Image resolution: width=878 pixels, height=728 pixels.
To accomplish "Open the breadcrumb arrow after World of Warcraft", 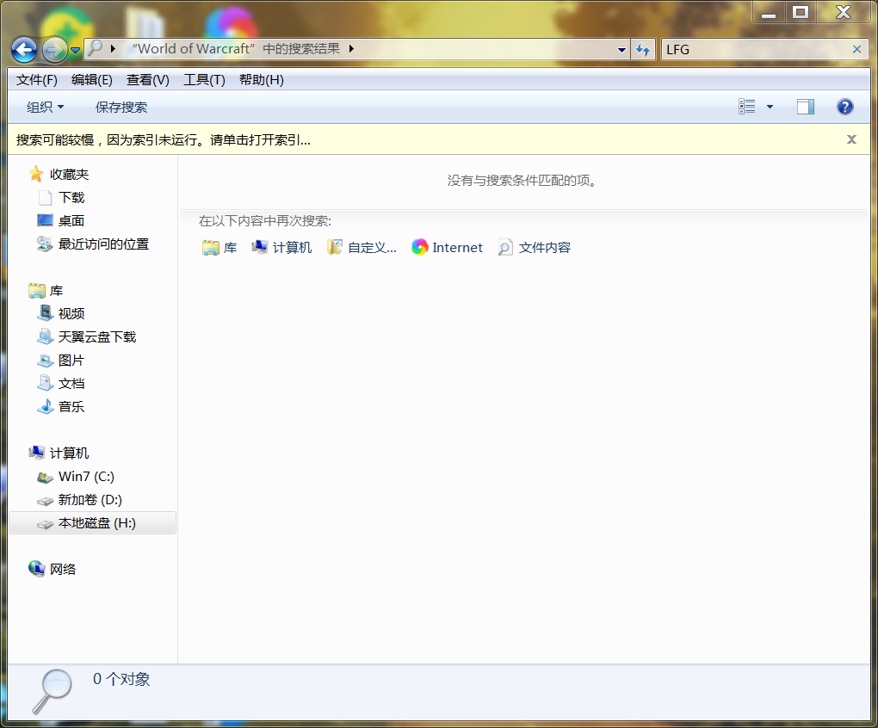I will (x=349, y=49).
